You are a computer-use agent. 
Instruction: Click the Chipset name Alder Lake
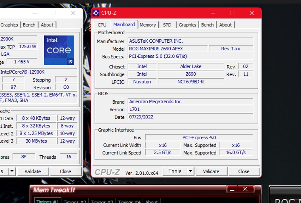coord(191,67)
